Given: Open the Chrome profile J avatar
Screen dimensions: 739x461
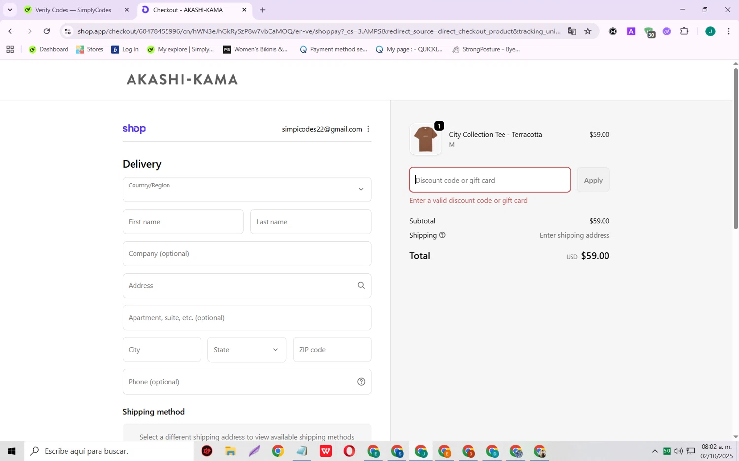Looking at the screenshot, I should click(710, 31).
